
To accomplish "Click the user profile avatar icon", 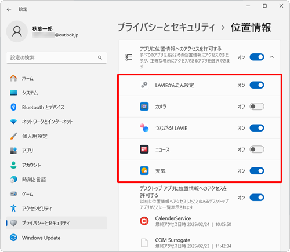I will (17, 31).
